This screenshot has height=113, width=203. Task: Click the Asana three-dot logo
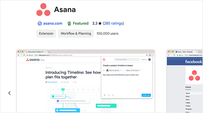(x=43, y=10)
